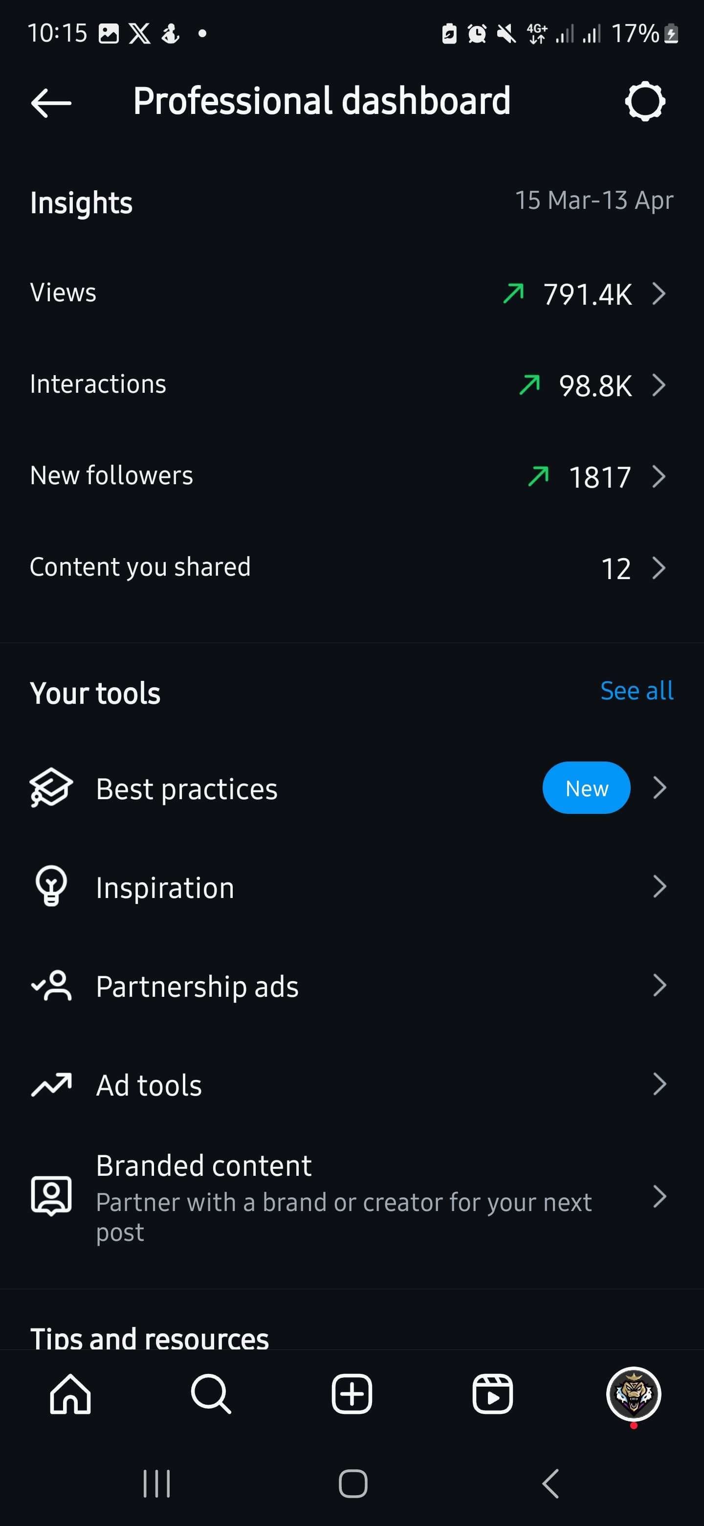Expand Views insight chevron
This screenshot has height=1526, width=704.
pos(659,293)
